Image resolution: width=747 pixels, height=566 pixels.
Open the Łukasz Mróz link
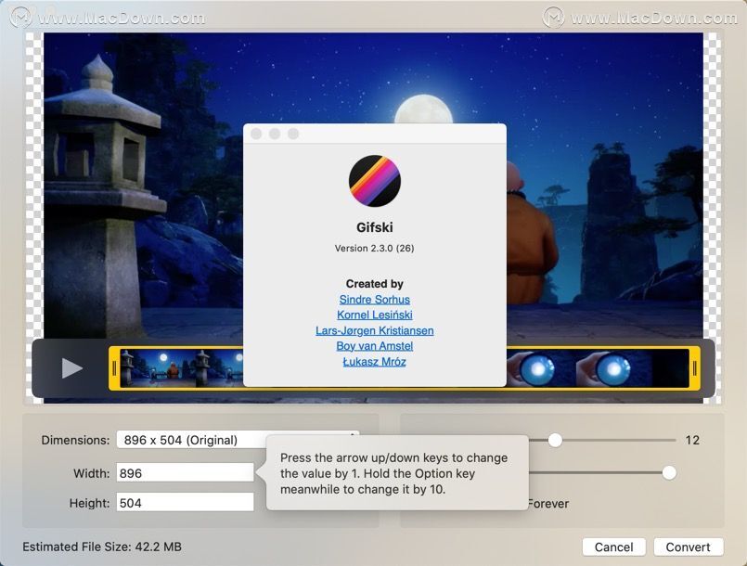(375, 362)
